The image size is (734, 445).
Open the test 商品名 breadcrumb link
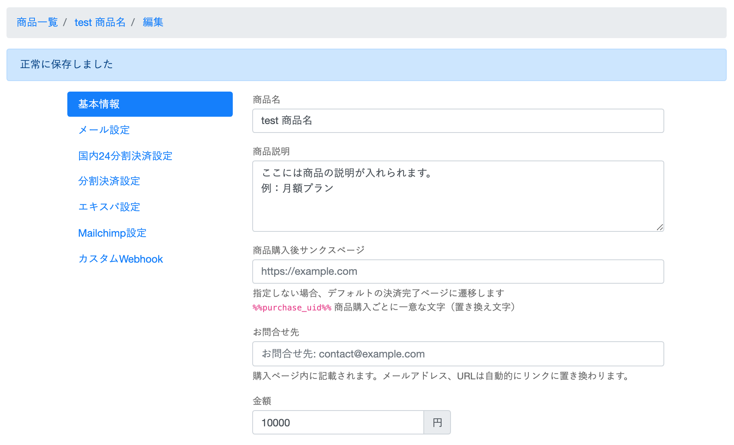coord(100,22)
